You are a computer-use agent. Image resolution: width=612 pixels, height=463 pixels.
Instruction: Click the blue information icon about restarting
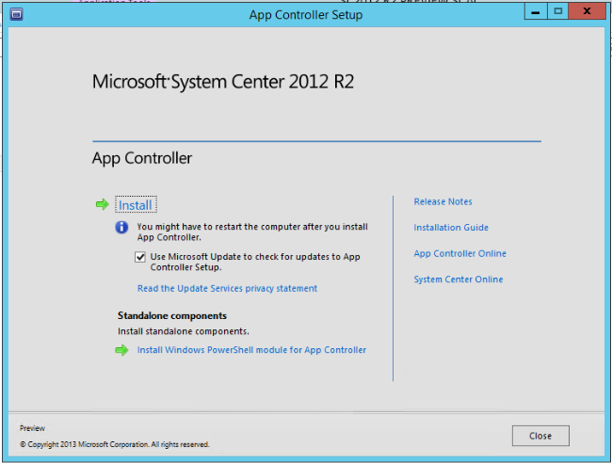pyautogui.click(x=121, y=228)
